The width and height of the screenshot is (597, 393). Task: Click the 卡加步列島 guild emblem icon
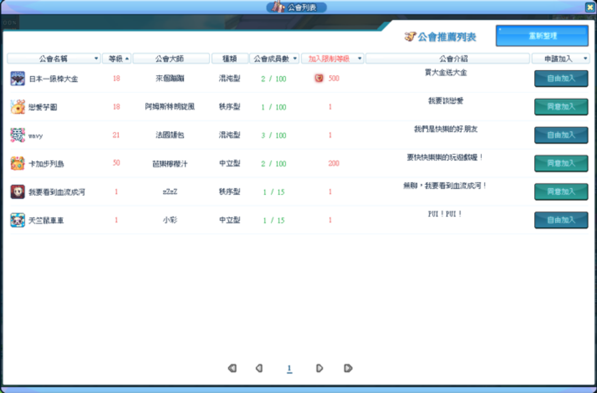click(17, 163)
